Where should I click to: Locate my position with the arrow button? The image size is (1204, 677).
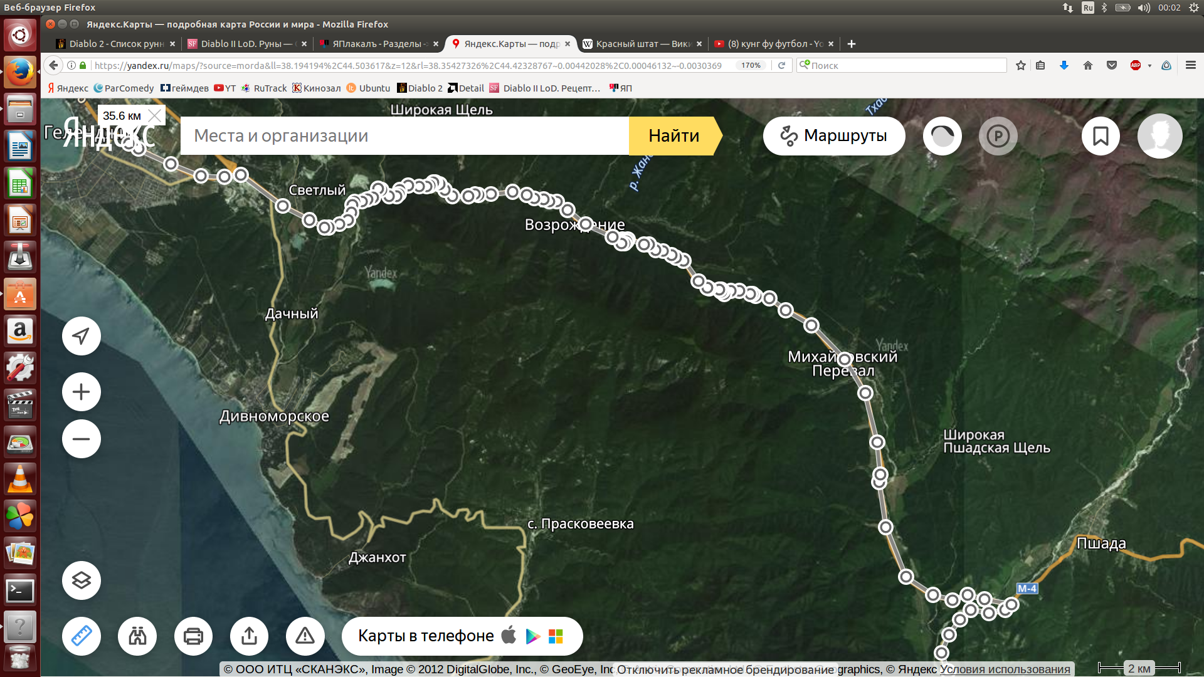pyautogui.click(x=82, y=336)
